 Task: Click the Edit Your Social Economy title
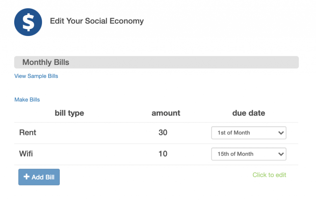[97, 21]
